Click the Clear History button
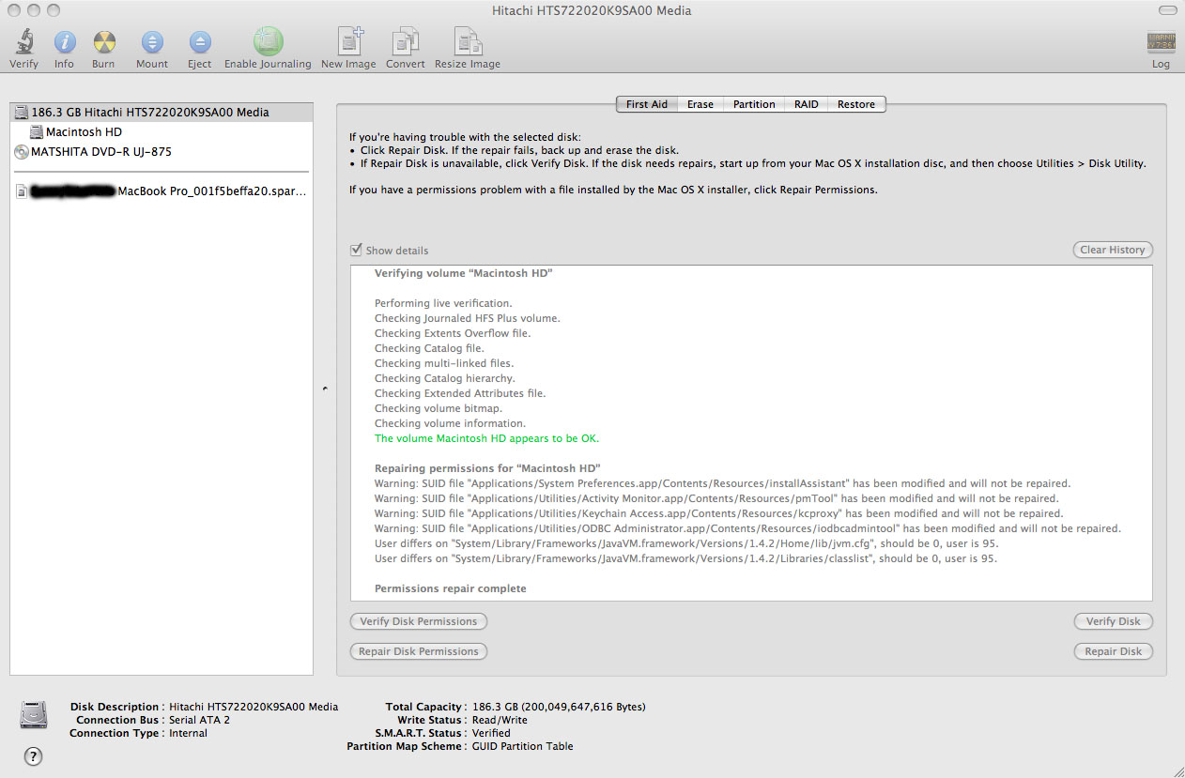The width and height of the screenshot is (1185, 778). [1113, 250]
